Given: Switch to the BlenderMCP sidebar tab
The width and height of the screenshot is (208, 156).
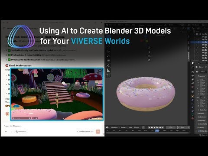Looking at the screenshot, I should click(x=189, y=56).
